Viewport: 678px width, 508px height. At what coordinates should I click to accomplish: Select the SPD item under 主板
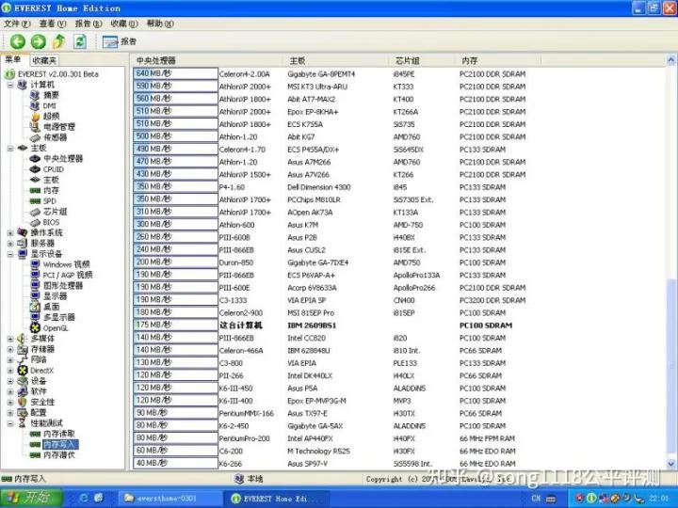(x=49, y=201)
